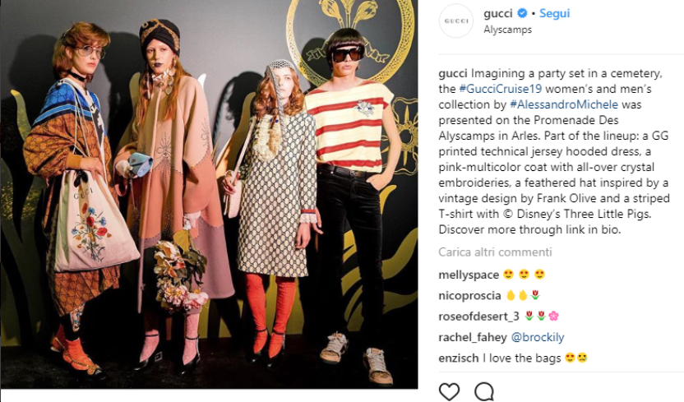Screen dimensions: 684x402
Task: Open the Alyscamps location link
Action: pyautogui.click(x=507, y=30)
